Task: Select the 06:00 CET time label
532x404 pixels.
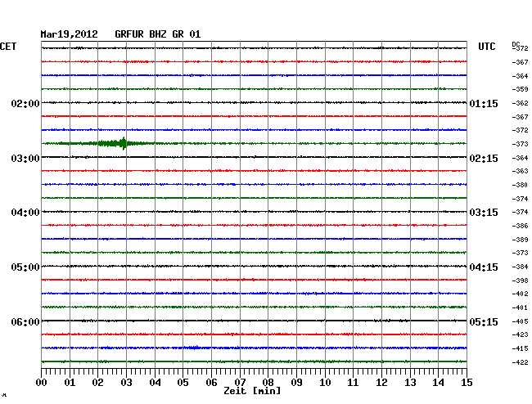Action: click(25, 321)
